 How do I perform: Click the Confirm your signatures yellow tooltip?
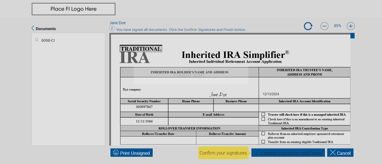coord(223,153)
